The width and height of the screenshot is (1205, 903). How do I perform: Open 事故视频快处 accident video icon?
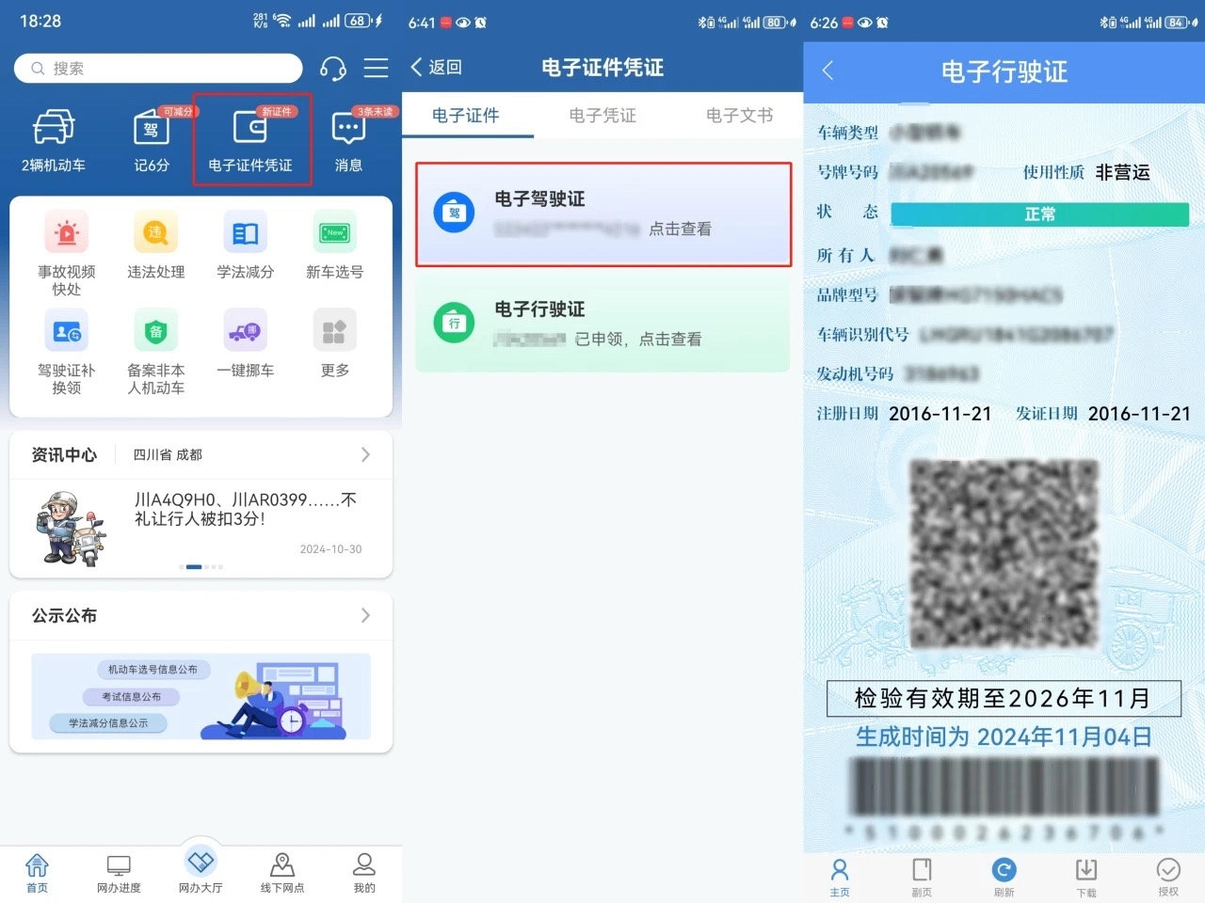click(66, 233)
